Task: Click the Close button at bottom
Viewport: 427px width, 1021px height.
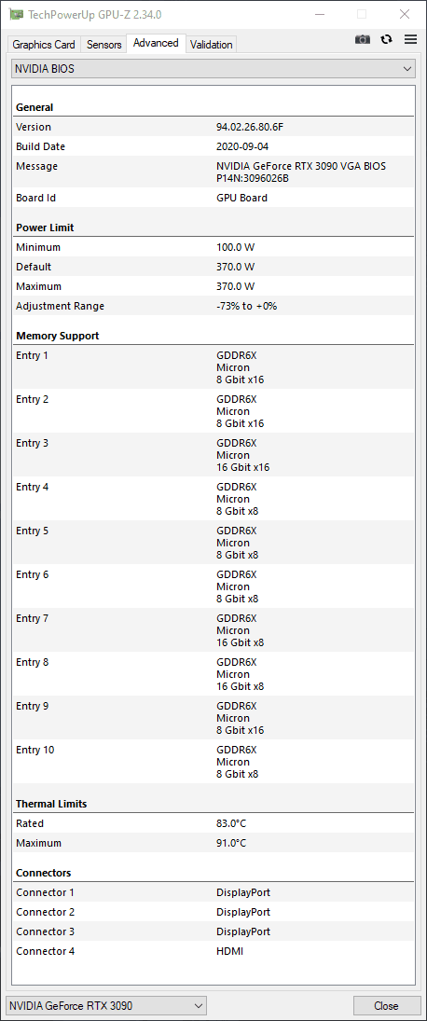Action: (386, 1006)
